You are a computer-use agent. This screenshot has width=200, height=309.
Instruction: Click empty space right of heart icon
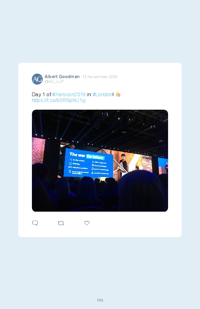pyautogui.click(x=134, y=223)
